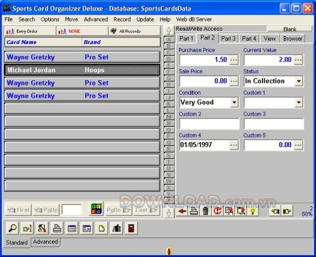Click the red circular refresh icon

(x=217, y=211)
